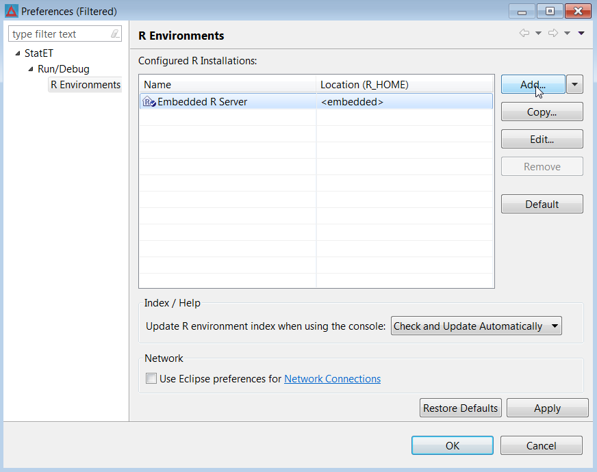The width and height of the screenshot is (597, 472).
Task: Click the Preferences window app icon
Action: point(12,11)
